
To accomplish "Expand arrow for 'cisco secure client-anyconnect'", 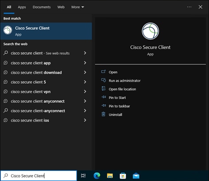I will click(x=85, y=111).
